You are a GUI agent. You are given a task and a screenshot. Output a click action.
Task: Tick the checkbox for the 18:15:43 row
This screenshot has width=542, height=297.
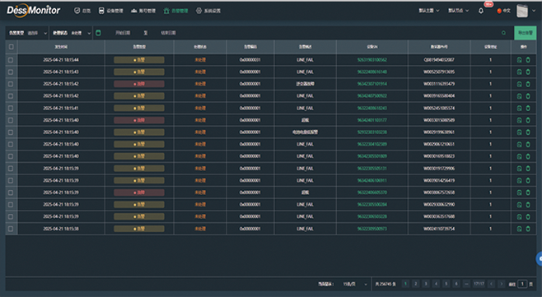pos(11,72)
